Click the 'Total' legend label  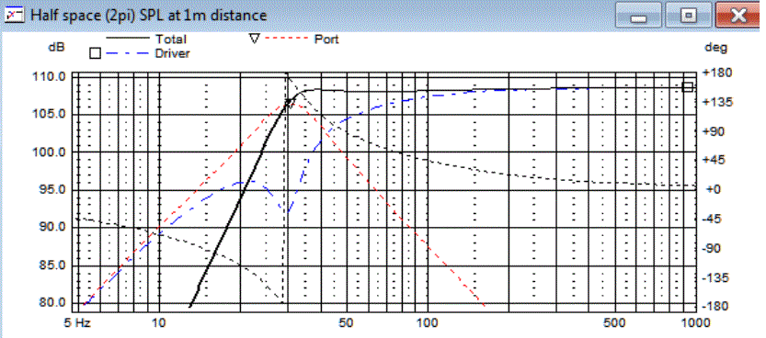[x=170, y=39]
